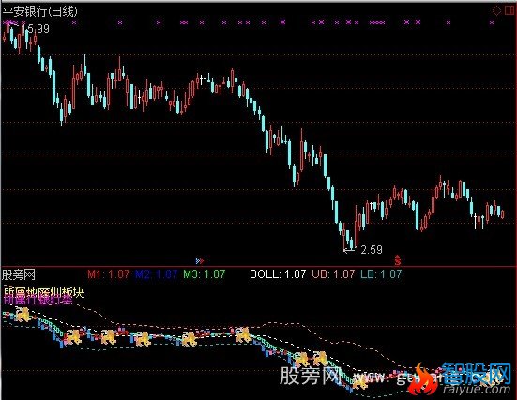Select the red M1: 1.07 value
This screenshot has height=400, width=517.
click(109, 274)
